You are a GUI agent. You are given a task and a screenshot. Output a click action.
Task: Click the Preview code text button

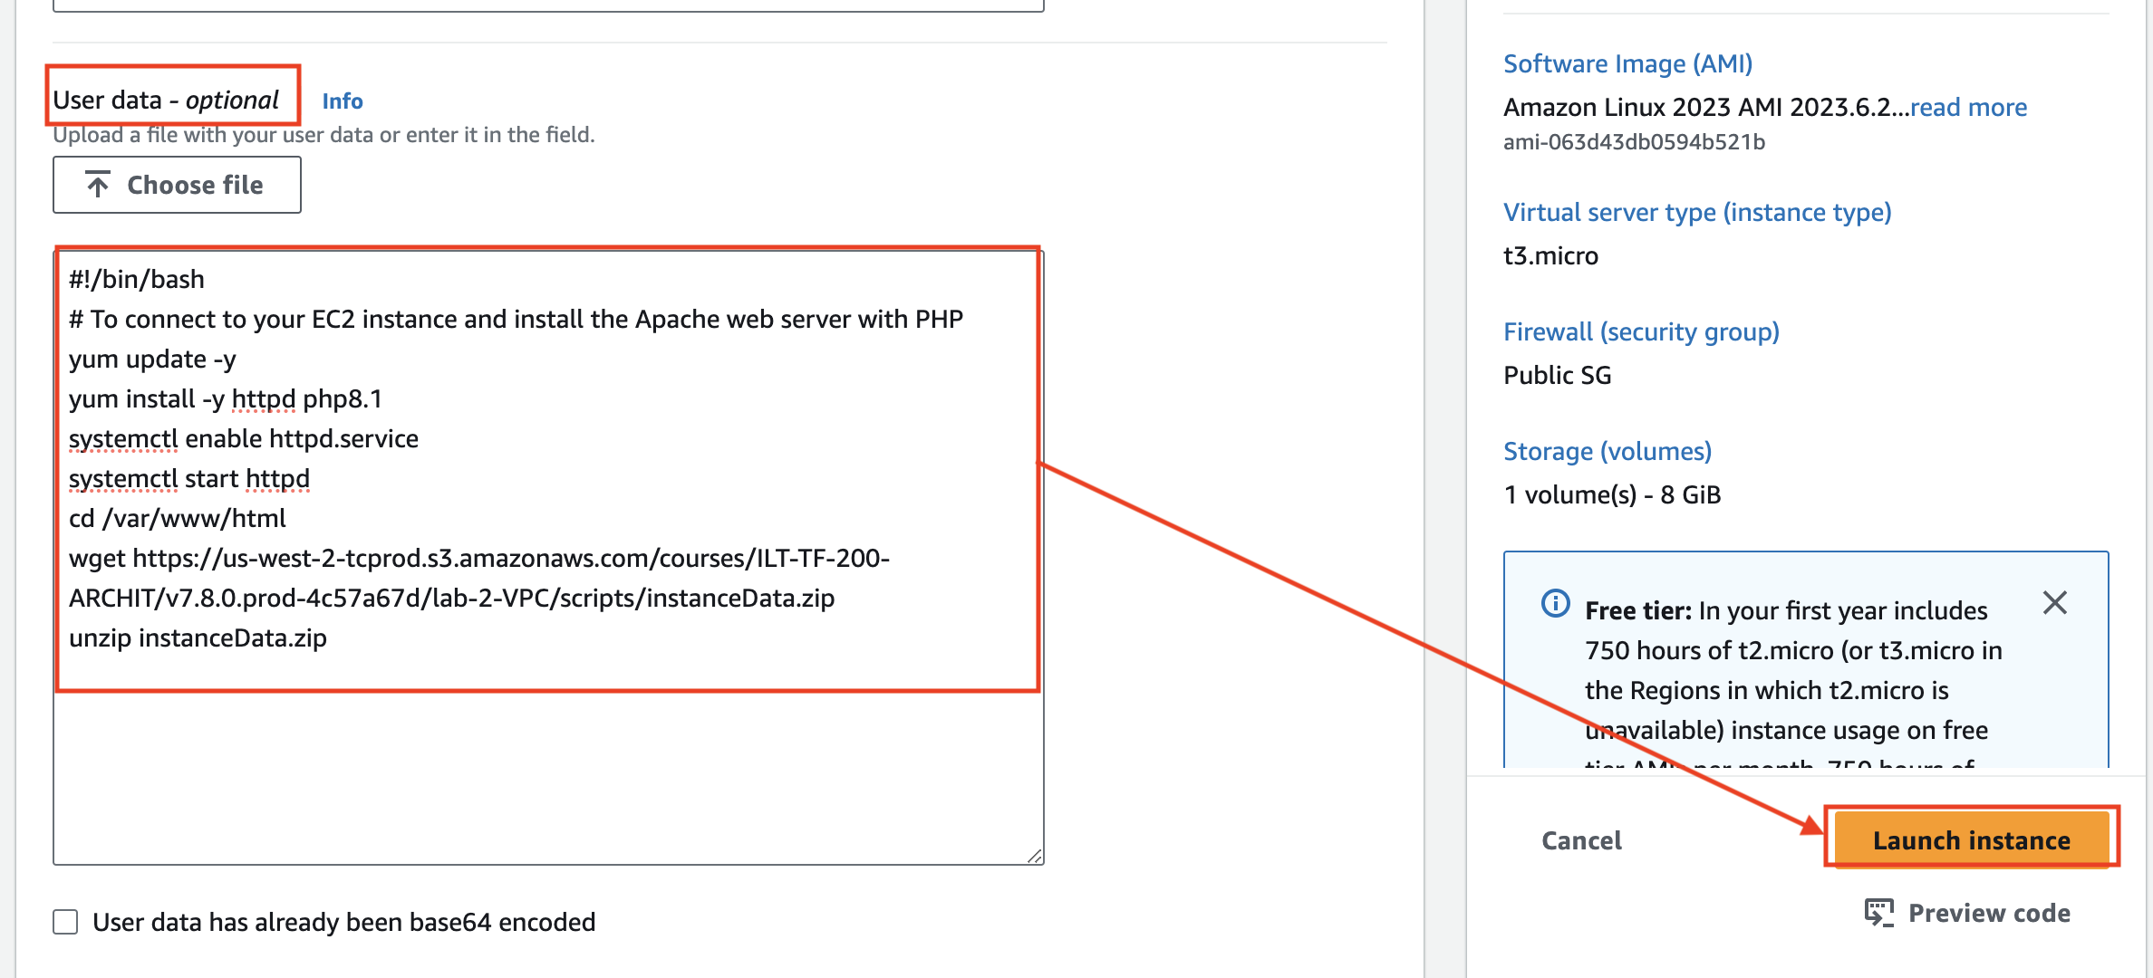click(x=1988, y=913)
